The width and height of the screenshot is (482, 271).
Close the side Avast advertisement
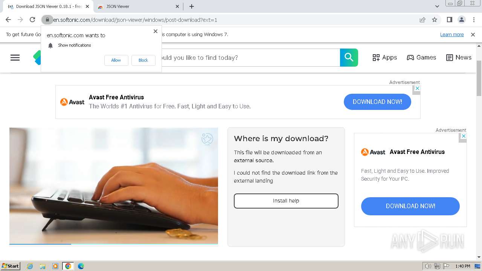pyautogui.click(x=464, y=136)
